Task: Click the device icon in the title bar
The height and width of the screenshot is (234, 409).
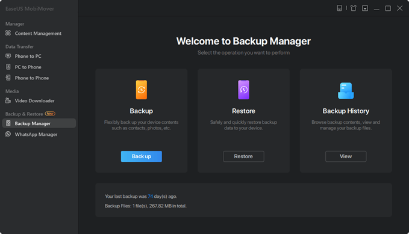Action: 339,8
